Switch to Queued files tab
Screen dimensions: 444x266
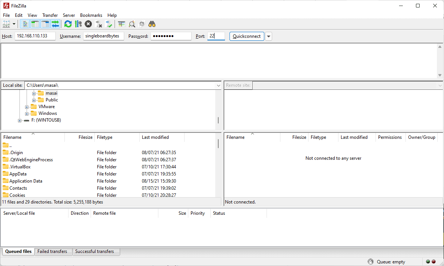click(18, 251)
